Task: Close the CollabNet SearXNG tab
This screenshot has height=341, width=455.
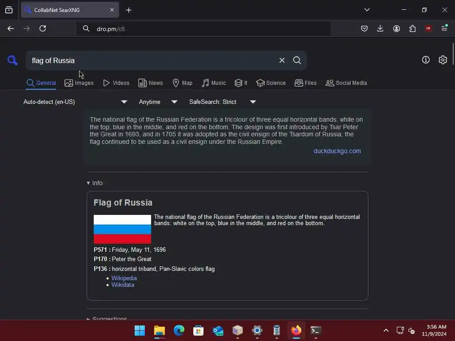Action: click(112, 10)
